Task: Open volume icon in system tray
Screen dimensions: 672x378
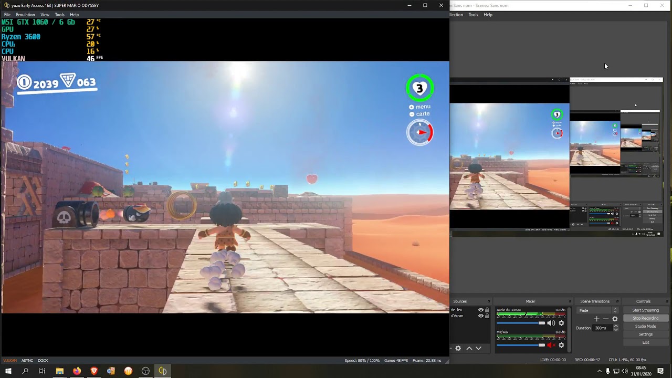Action: pos(625,371)
